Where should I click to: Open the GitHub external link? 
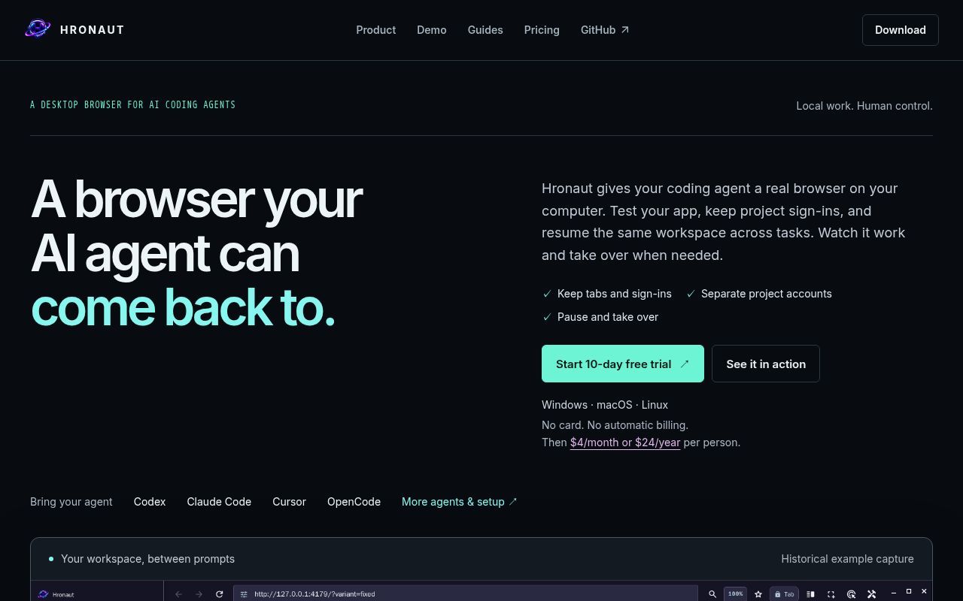[x=605, y=30]
